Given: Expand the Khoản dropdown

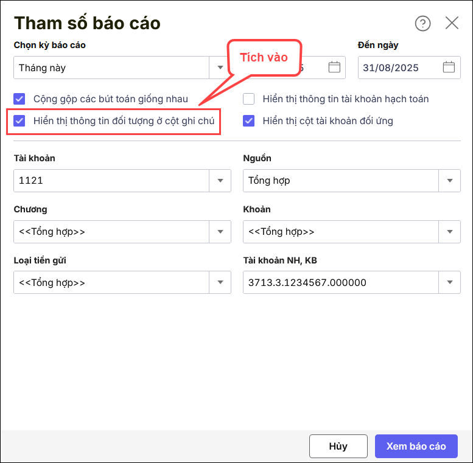Looking at the screenshot, I should click(x=449, y=232).
